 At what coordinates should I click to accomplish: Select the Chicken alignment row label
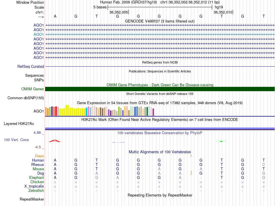pos(37,182)
